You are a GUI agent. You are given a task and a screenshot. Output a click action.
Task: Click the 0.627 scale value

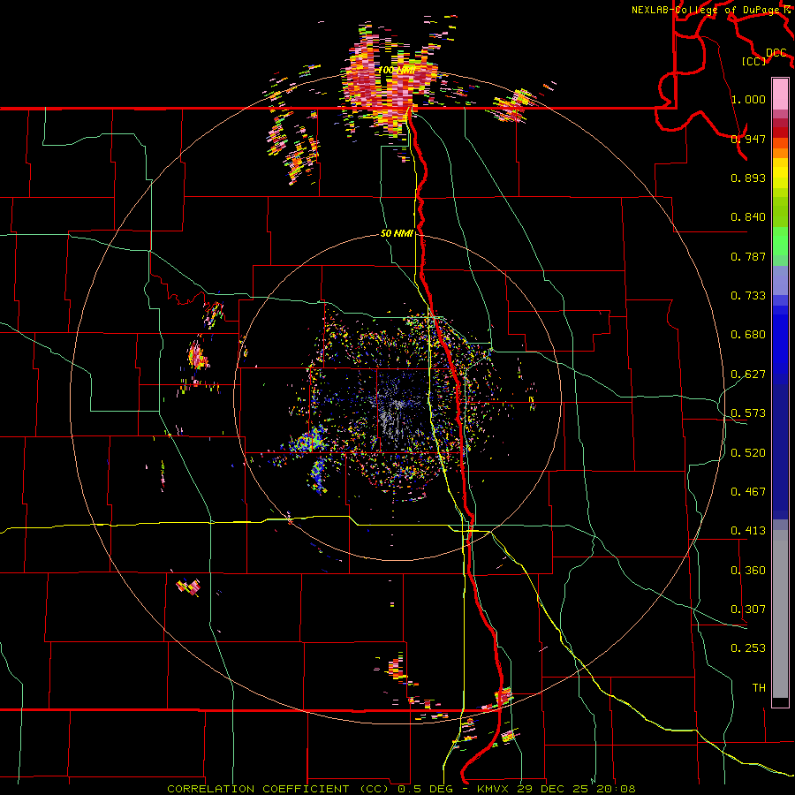(748, 375)
